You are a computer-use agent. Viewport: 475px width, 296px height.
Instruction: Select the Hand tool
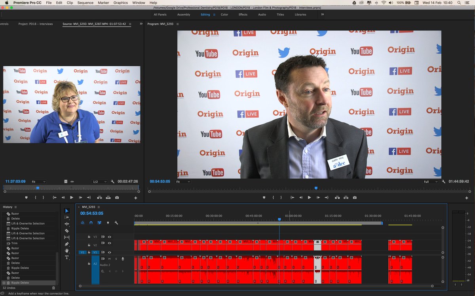click(66, 251)
